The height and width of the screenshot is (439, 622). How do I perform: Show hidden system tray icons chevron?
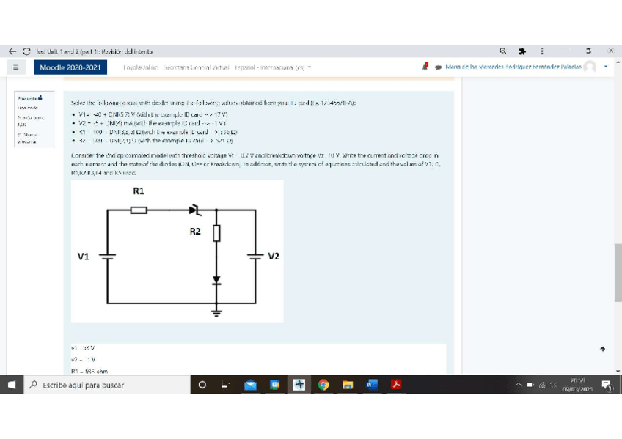tap(518, 385)
